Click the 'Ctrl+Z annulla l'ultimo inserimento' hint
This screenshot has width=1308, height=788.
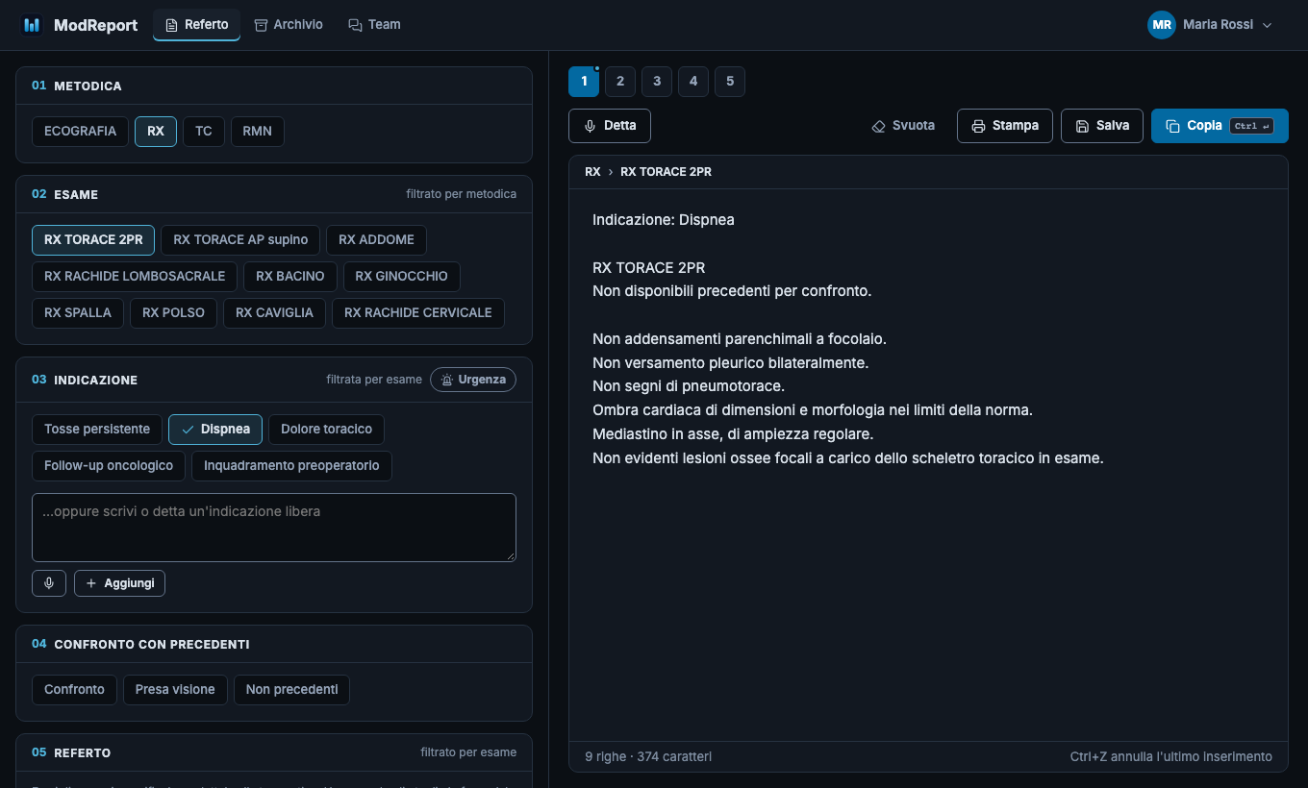pos(1171,757)
